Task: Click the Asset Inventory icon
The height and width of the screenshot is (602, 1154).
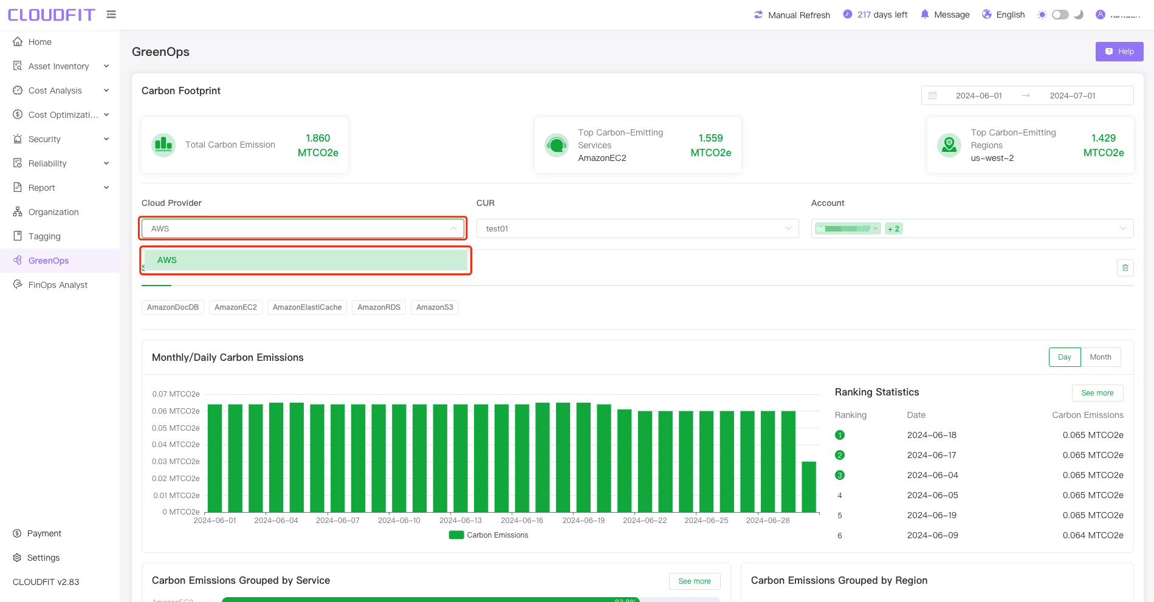Action: 18,66
